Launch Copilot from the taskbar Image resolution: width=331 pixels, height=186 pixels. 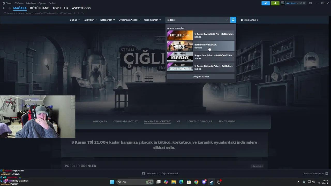tap(166, 182)
